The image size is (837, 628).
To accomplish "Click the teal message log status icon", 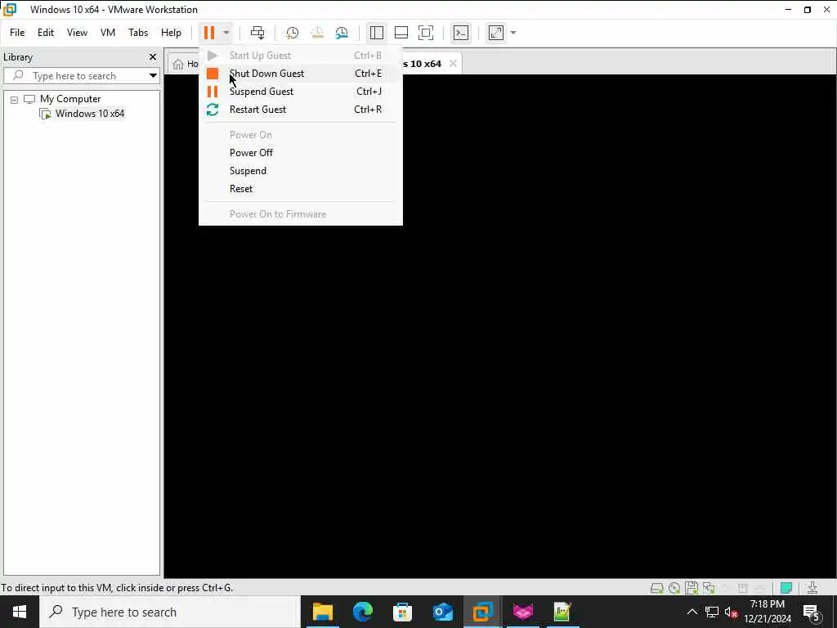I will click(x=786, y=588).
